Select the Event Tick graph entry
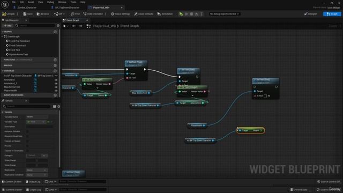This screenshot has width=343, height=193. (14, 50)
